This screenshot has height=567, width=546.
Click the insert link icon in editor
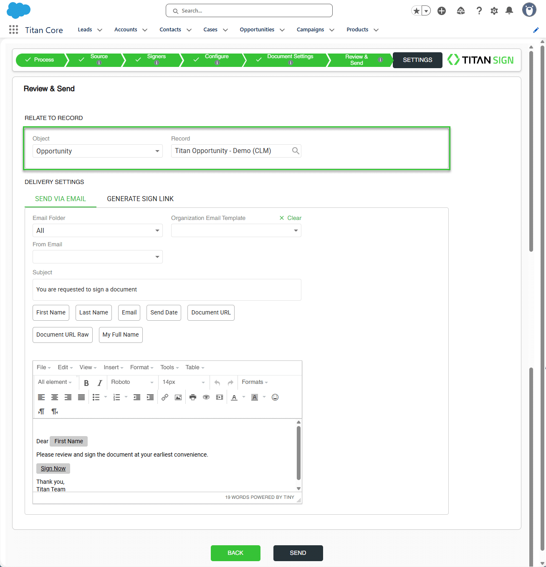pos(165,397)
